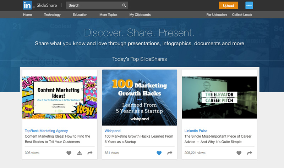This screenshot has height=168, width=284.
Task: Open the 100 Marketing Growth Hacks thumbnail
Action: click(x=140, y=98)
